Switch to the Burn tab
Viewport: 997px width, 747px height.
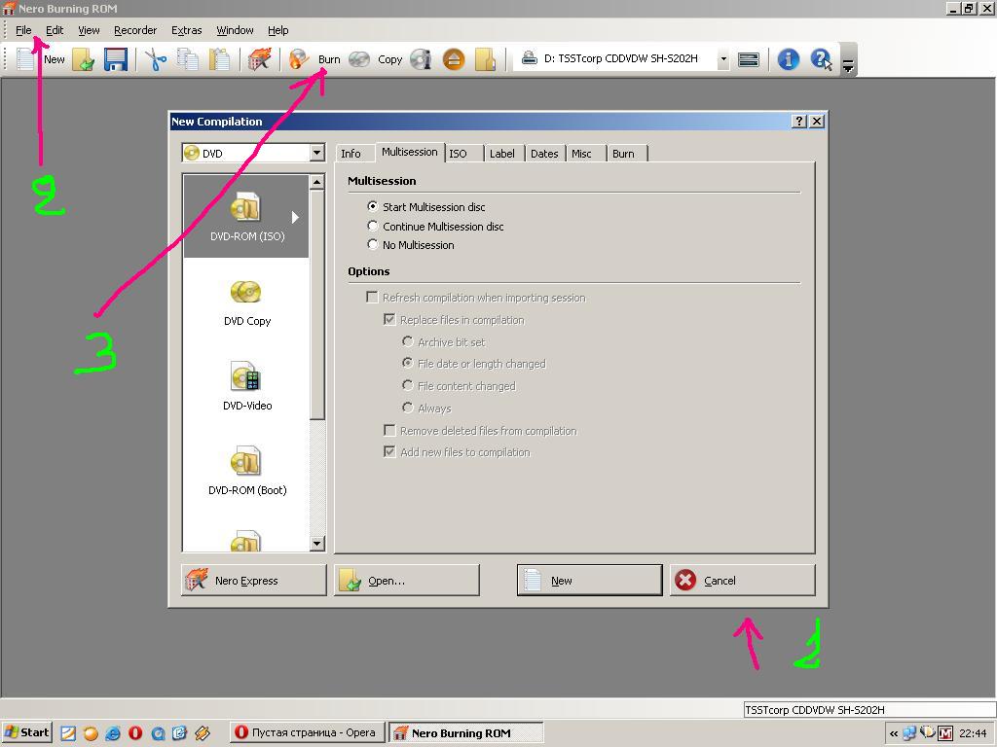pyautogui.click(x=623, y=154)
